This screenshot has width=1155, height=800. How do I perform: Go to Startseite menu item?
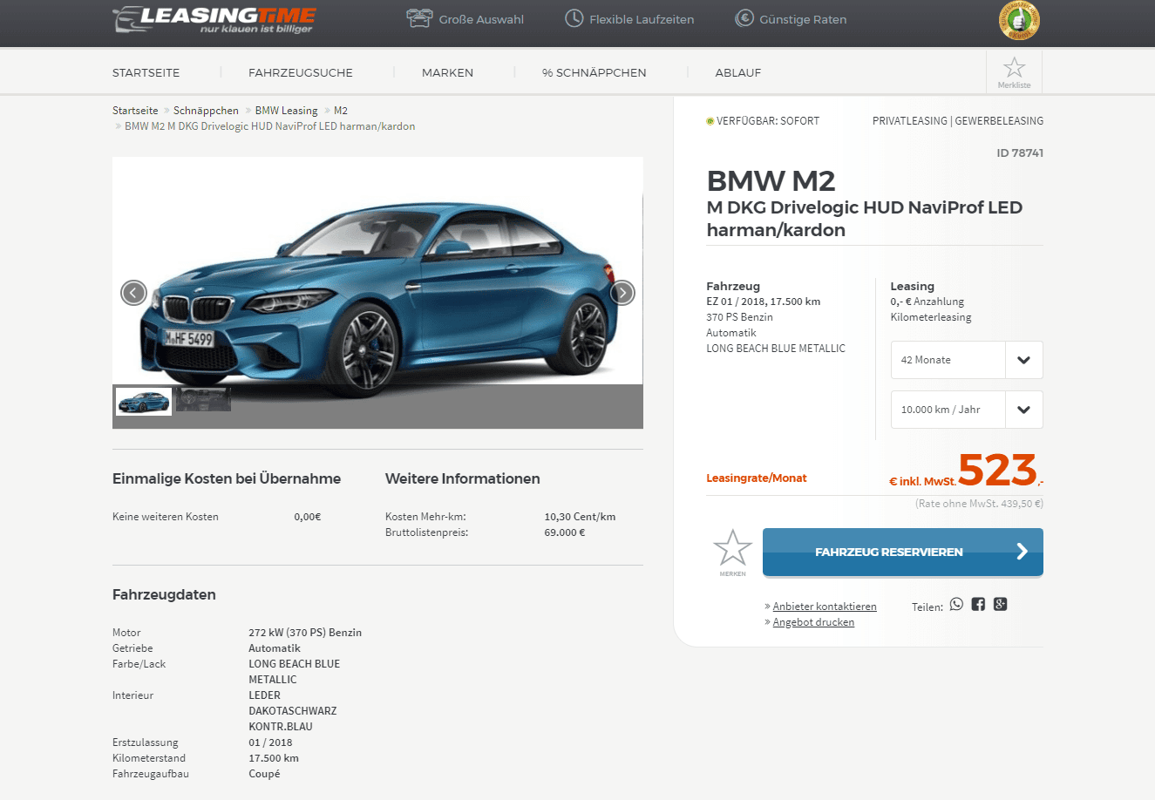pos(146,72)
